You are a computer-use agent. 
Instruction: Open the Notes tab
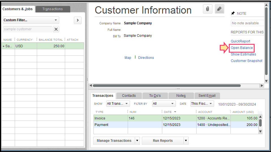tap(181, 95)
